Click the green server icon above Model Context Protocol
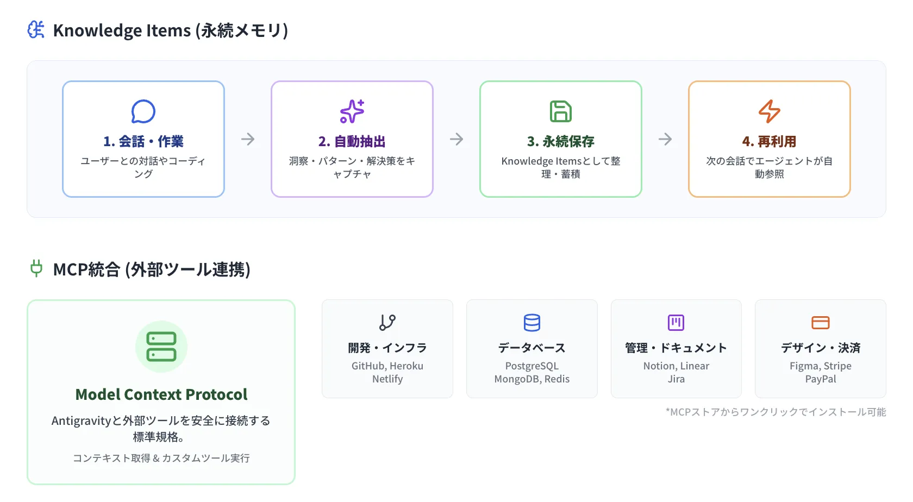This screenshot has height=502, width=913. 161,347
